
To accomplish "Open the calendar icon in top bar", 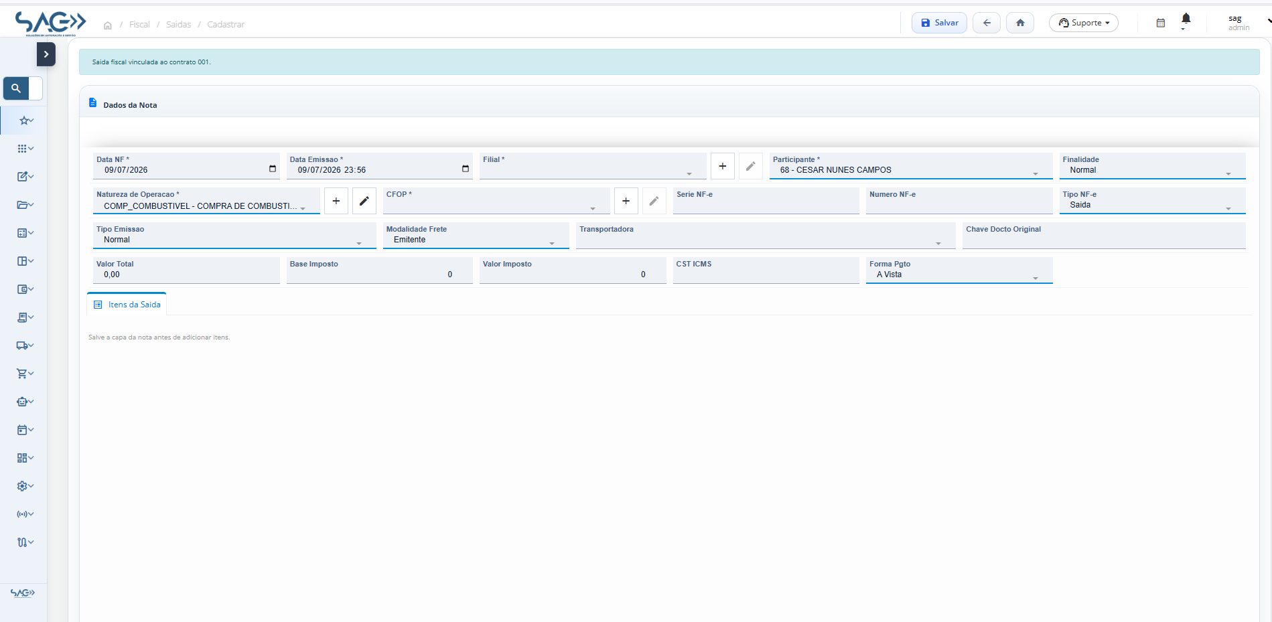I will tap(1161, 23).
